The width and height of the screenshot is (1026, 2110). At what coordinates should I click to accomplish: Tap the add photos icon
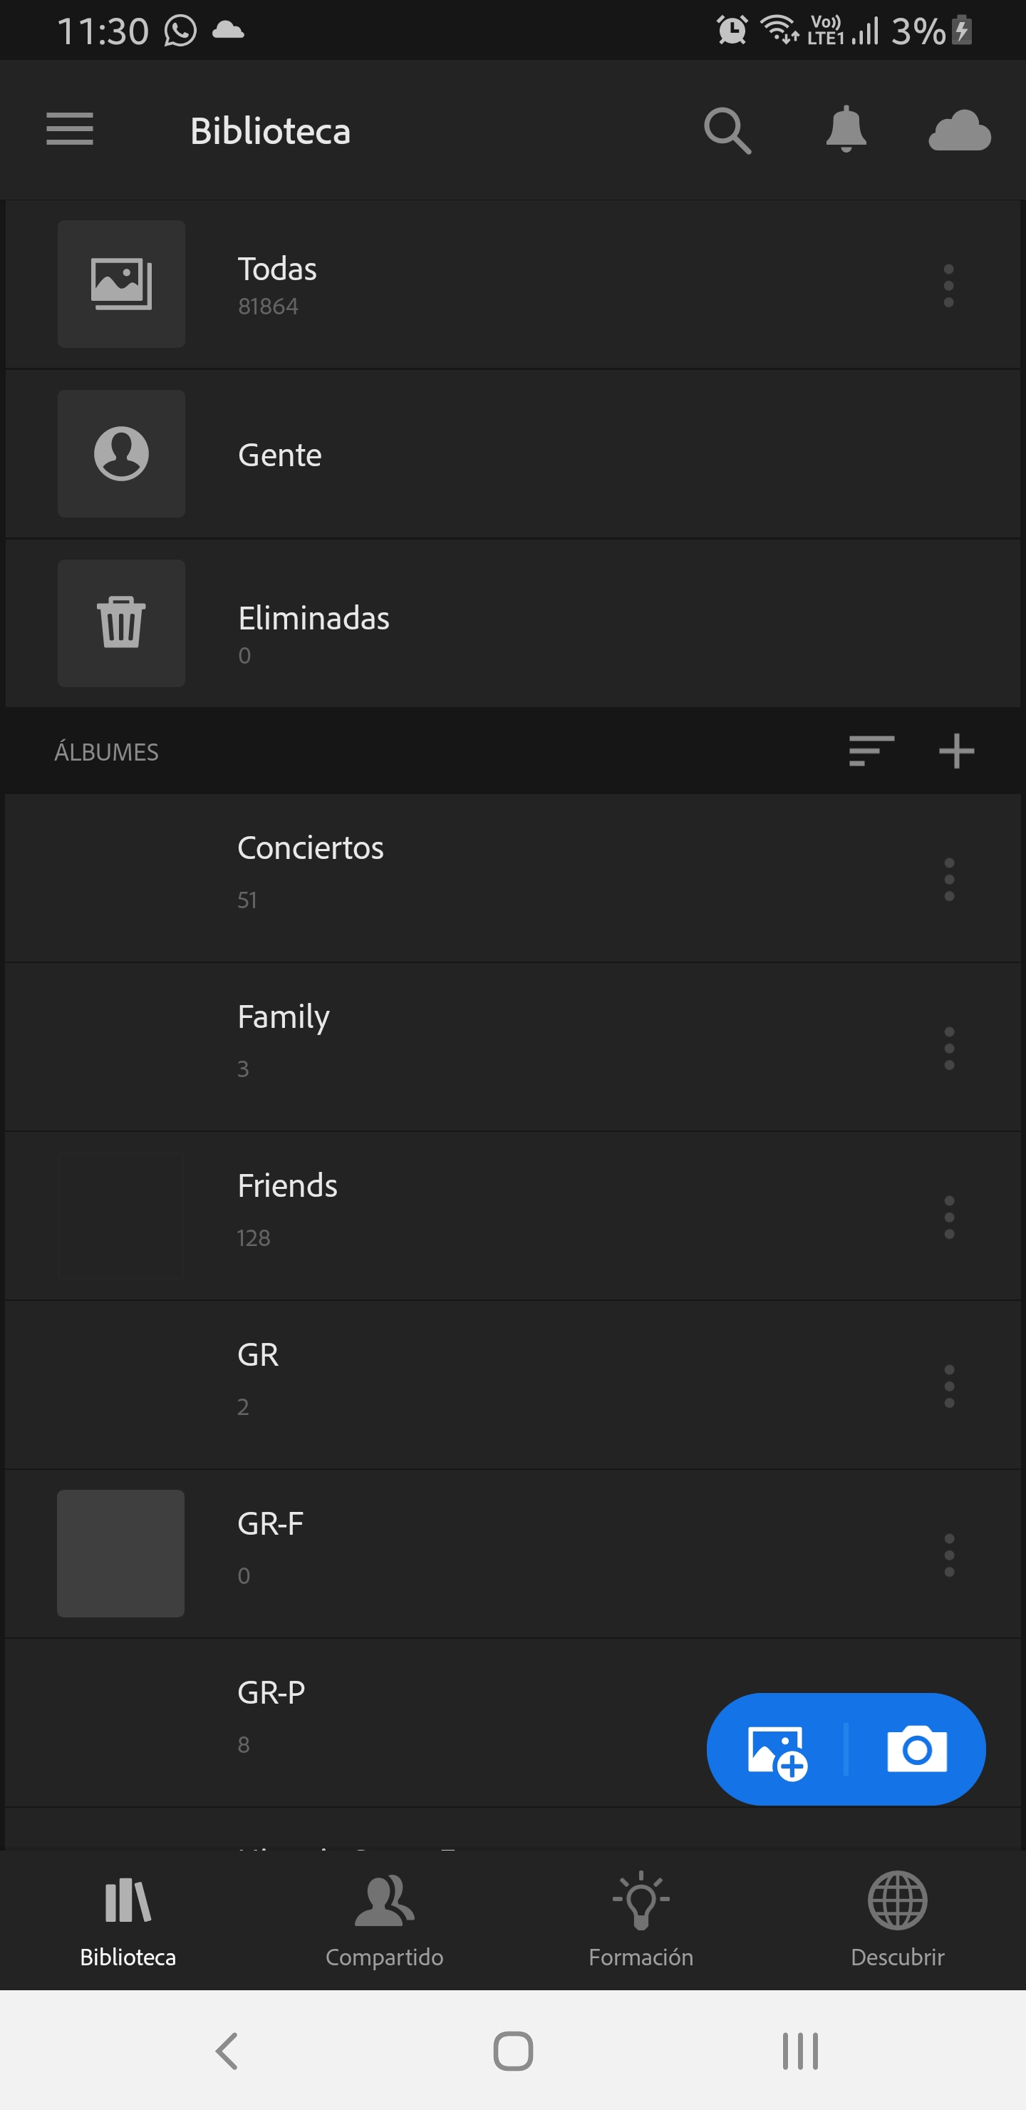pos(777,1751)
